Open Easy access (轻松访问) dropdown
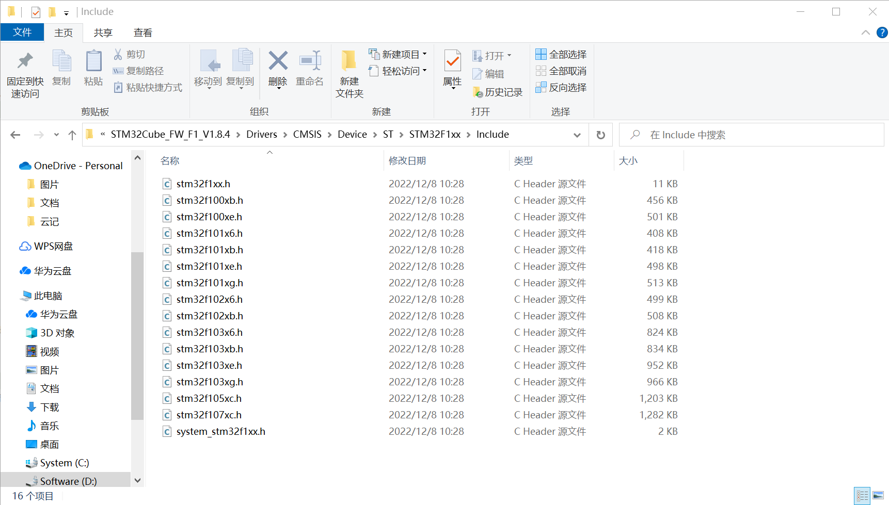This screenshot has height=505, width=889. (398, 71)
